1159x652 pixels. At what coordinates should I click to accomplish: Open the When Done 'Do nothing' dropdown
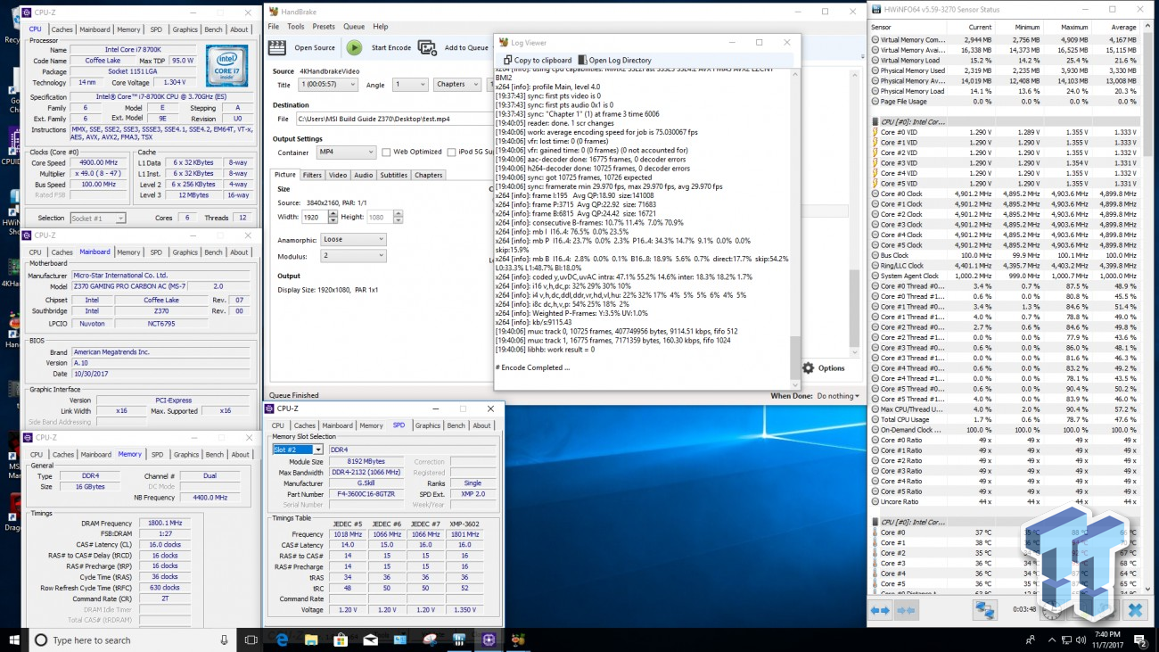(x=838, y=396)
